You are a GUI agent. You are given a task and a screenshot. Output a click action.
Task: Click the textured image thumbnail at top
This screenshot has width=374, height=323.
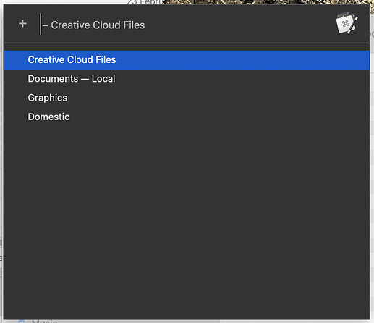(x=269, y=3)
